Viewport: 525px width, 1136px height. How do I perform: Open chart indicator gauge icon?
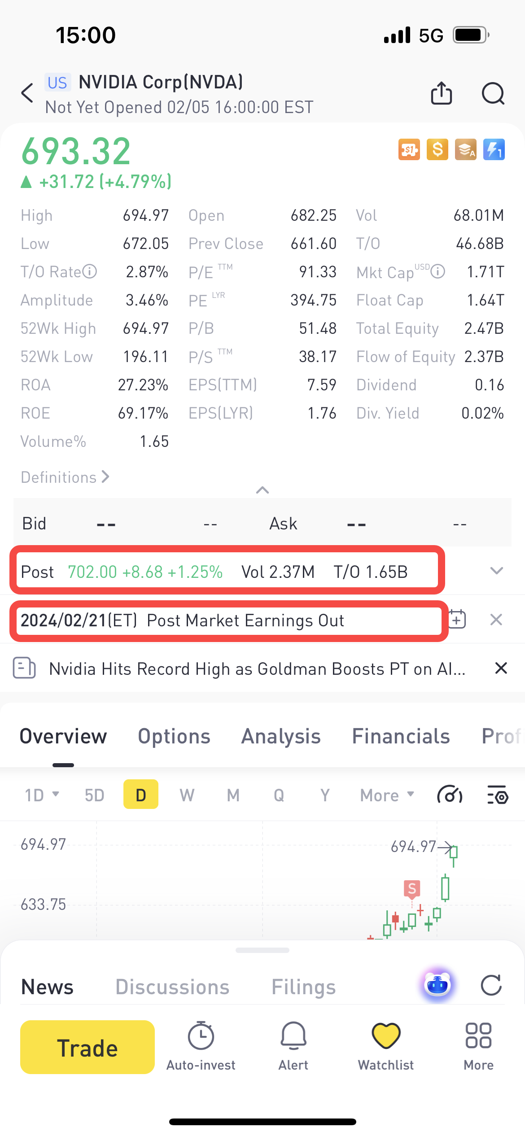[x=450, y=795]
